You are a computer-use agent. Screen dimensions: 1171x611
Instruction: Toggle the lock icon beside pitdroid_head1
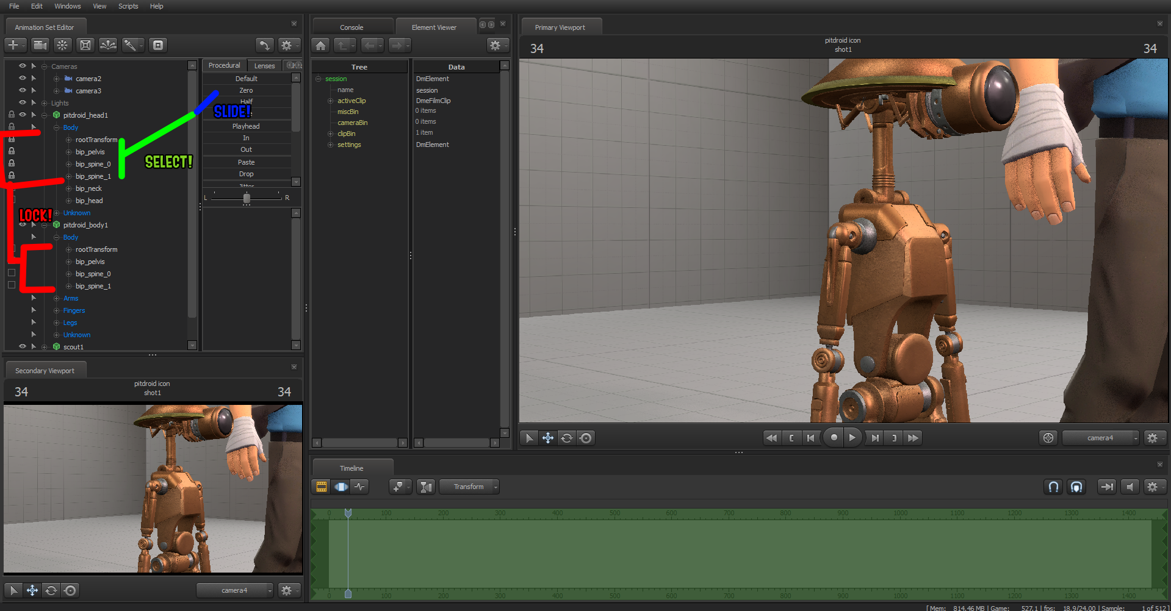click(x=12, y=115)
